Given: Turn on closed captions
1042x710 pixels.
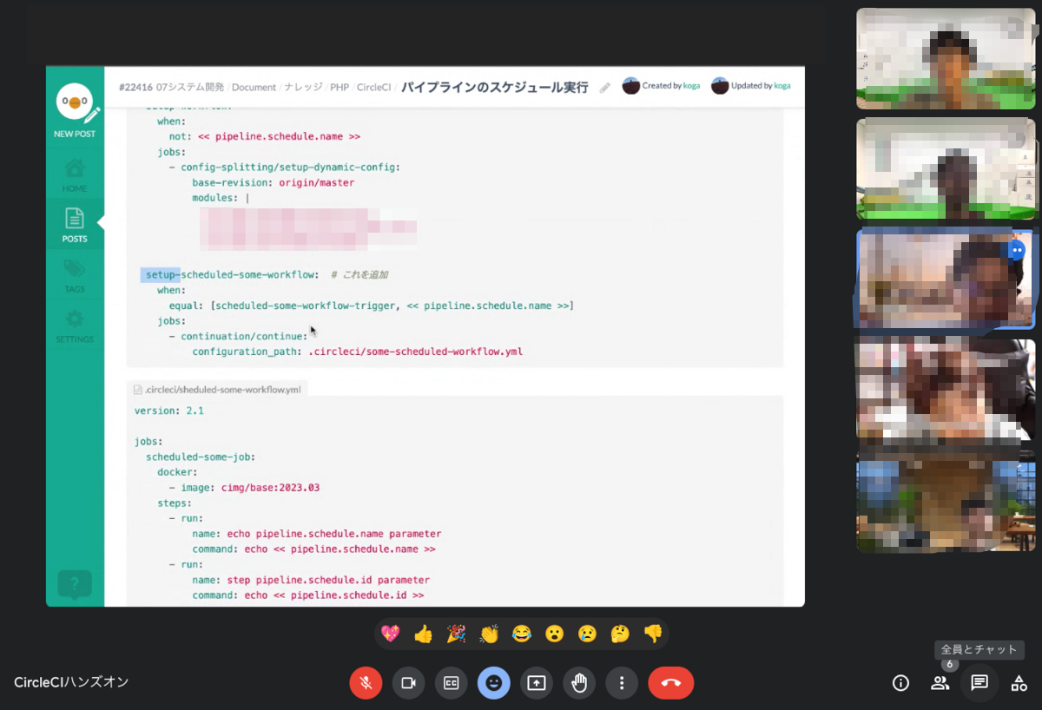Looking at the screenshot, I should [451, 683].
